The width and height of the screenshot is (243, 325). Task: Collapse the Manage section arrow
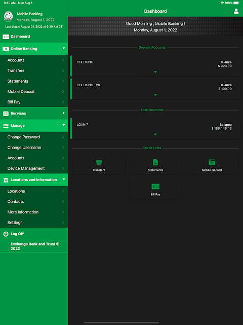click(x=64, y=125)
